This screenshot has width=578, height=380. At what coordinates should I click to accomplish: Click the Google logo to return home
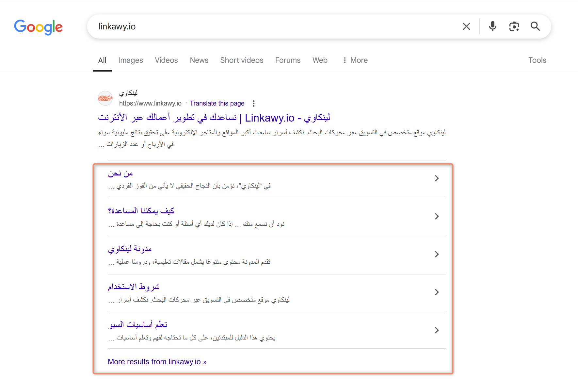pos(38,27)
